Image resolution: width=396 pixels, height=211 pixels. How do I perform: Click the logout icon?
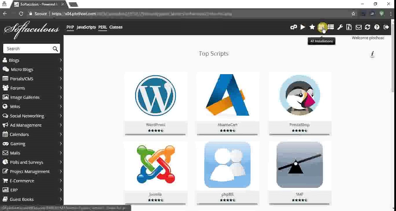[386, 27]
